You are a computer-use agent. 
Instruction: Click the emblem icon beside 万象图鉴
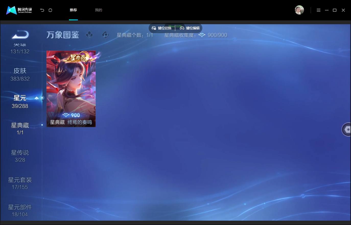pos(89,35)
